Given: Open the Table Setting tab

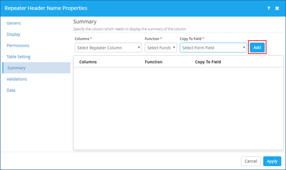Looking at the screenshot, I should 19,57.
